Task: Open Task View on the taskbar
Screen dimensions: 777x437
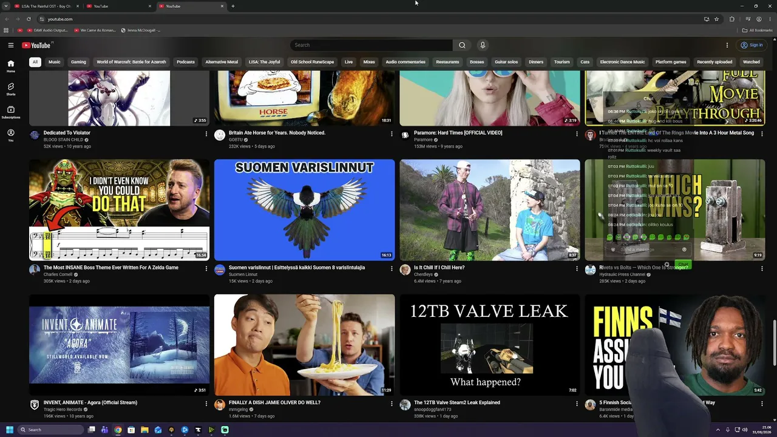Action: [91, 430]
